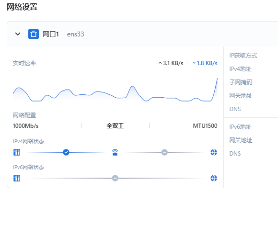Screen dimensions: 278x227
Task: Click the IPv4 blue checkmark status node
Action: (x=66, y=152)
